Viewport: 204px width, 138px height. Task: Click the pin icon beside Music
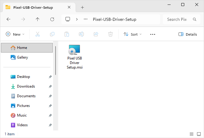tap(50, 115)
